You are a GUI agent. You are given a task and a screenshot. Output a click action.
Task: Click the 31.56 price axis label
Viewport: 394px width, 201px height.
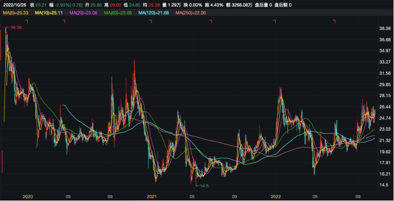(385, 73)
